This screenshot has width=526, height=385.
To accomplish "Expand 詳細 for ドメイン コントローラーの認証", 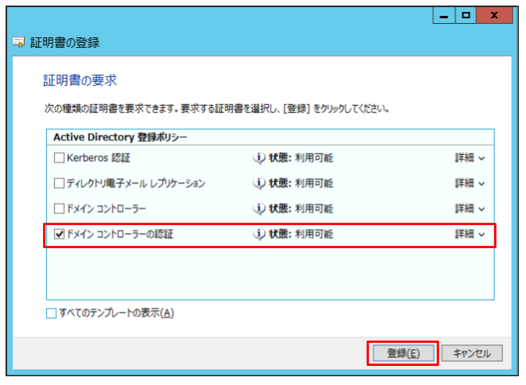I will pos(469,234).
